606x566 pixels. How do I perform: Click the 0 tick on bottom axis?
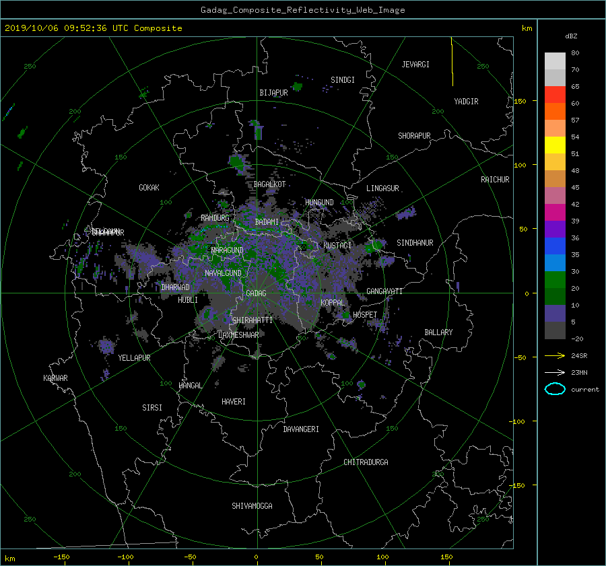257,557
